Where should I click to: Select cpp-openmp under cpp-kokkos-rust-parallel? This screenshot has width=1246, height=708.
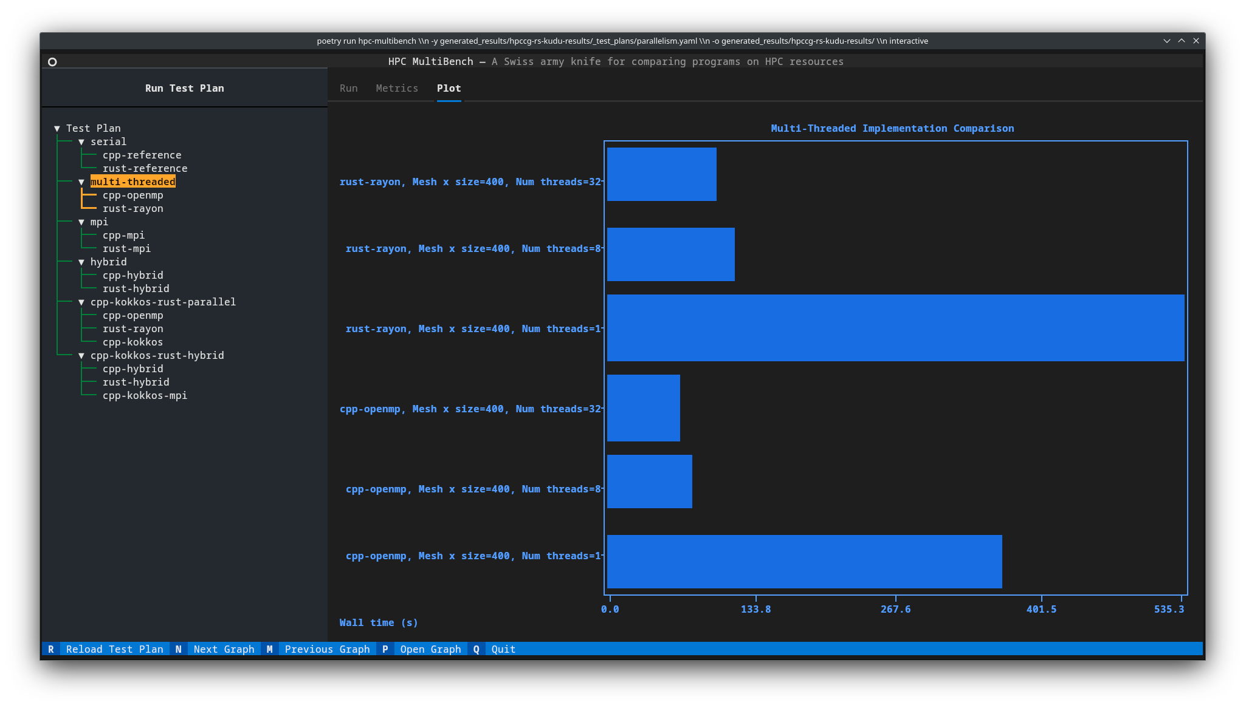point(133,316)
